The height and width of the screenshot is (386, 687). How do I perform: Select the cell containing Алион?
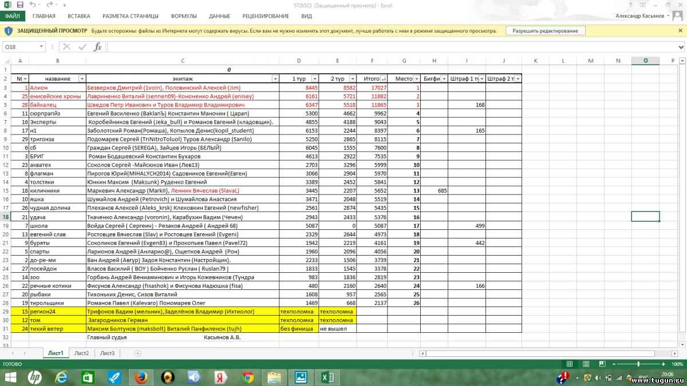coord(57,87)
